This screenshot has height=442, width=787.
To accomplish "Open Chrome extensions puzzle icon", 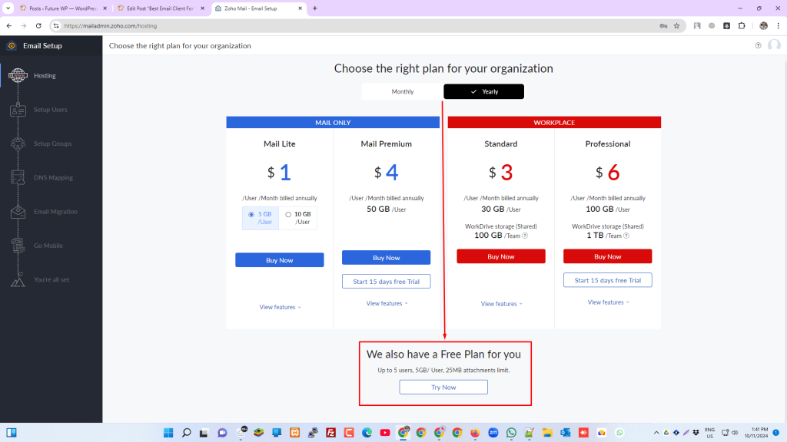I will [742, 25].
